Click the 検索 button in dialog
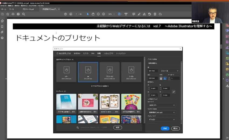 tap(117, 128)
